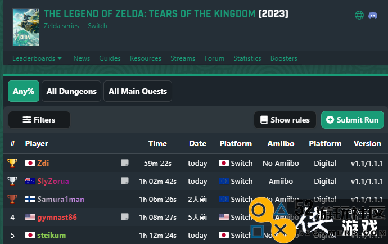Switch to the All Main Quests tab
388x244 pixels.
(x=138, y=91)
